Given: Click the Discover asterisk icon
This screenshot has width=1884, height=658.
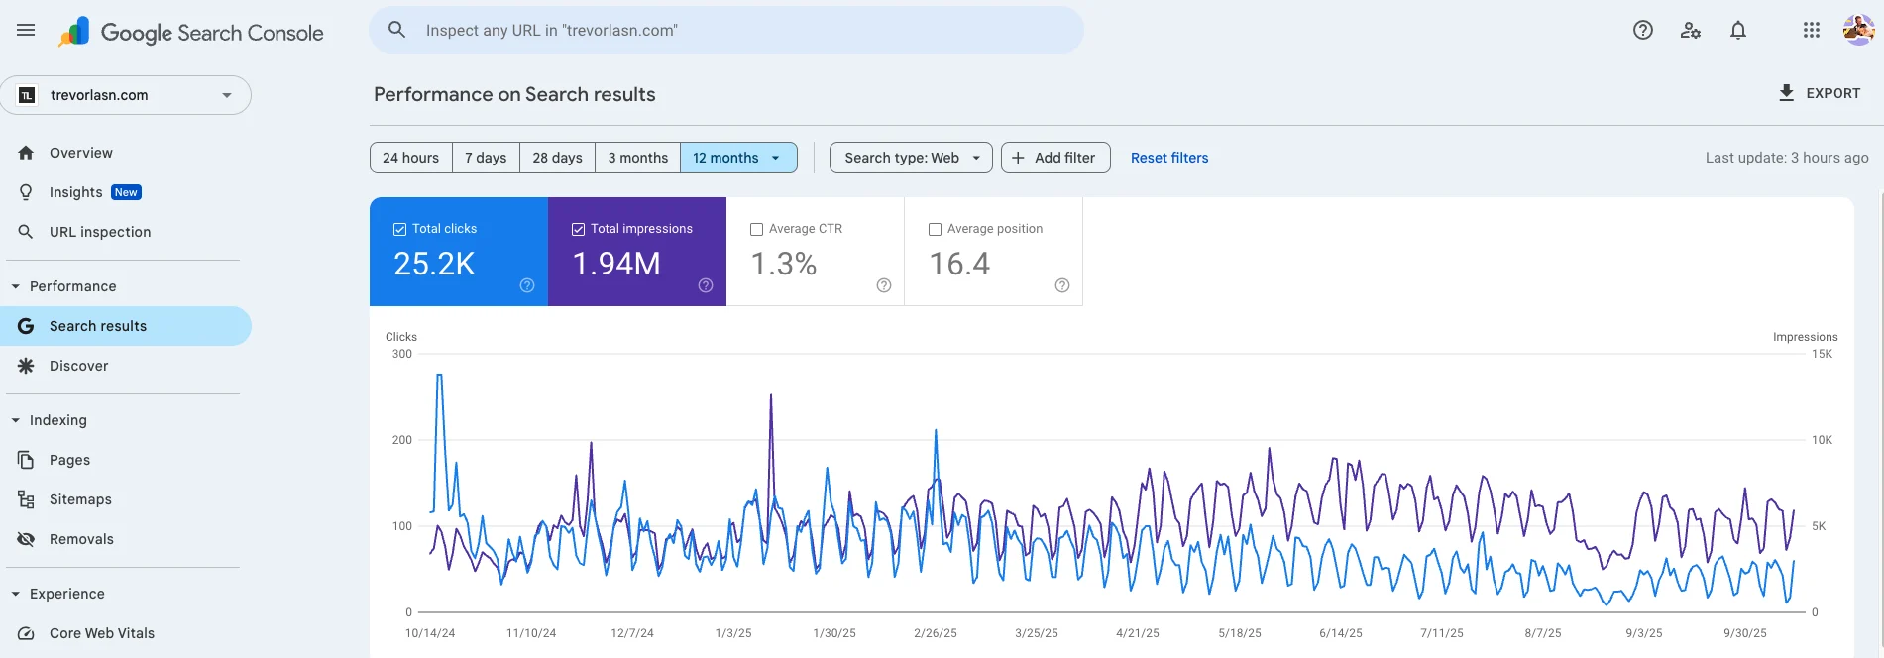Looking at the screenshot, I should coord(26,366).
